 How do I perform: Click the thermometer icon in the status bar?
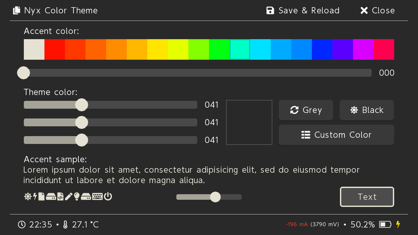point(65,225)
